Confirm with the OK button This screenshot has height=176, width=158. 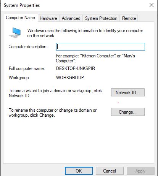tap(79, 171)
